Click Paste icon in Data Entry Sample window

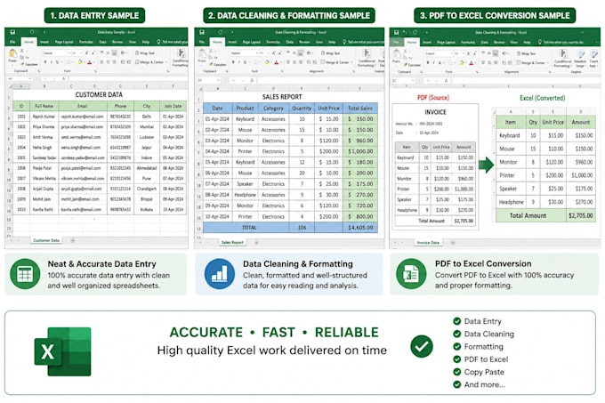(12, 54)
